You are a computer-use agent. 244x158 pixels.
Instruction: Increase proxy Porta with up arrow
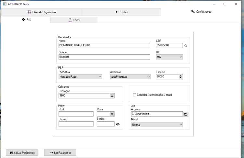tap(112, 113)
